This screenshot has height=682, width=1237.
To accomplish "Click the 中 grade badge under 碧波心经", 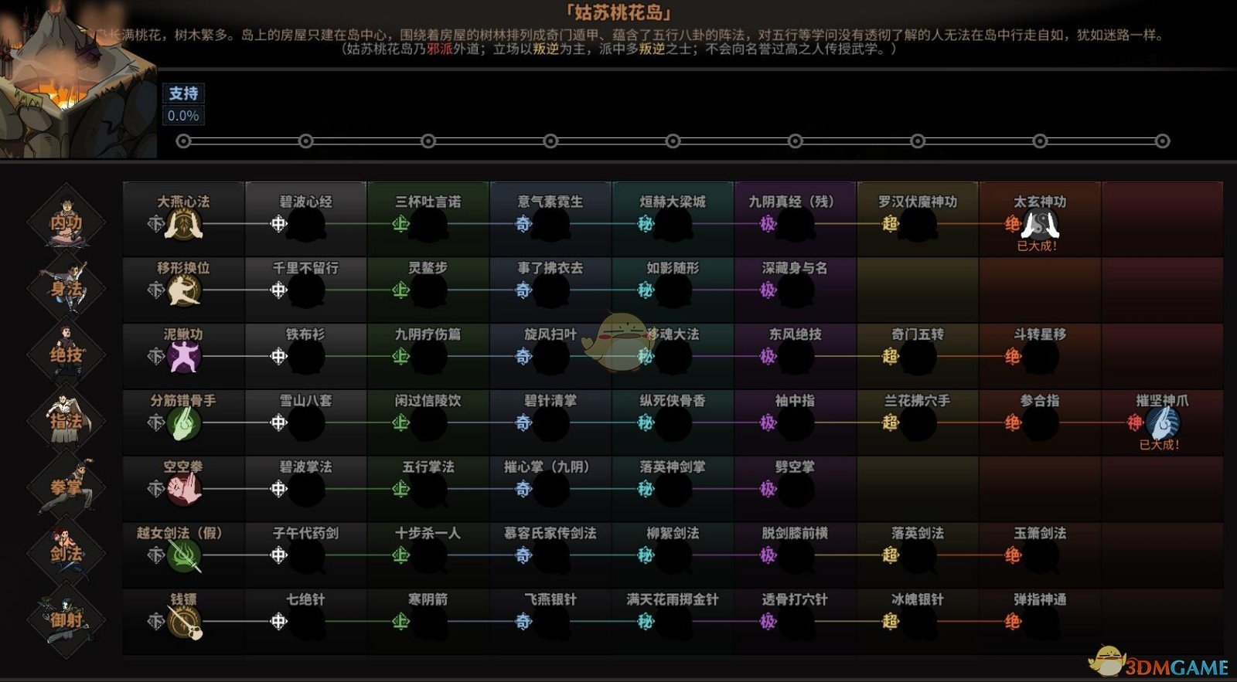I will click(278, 224).
